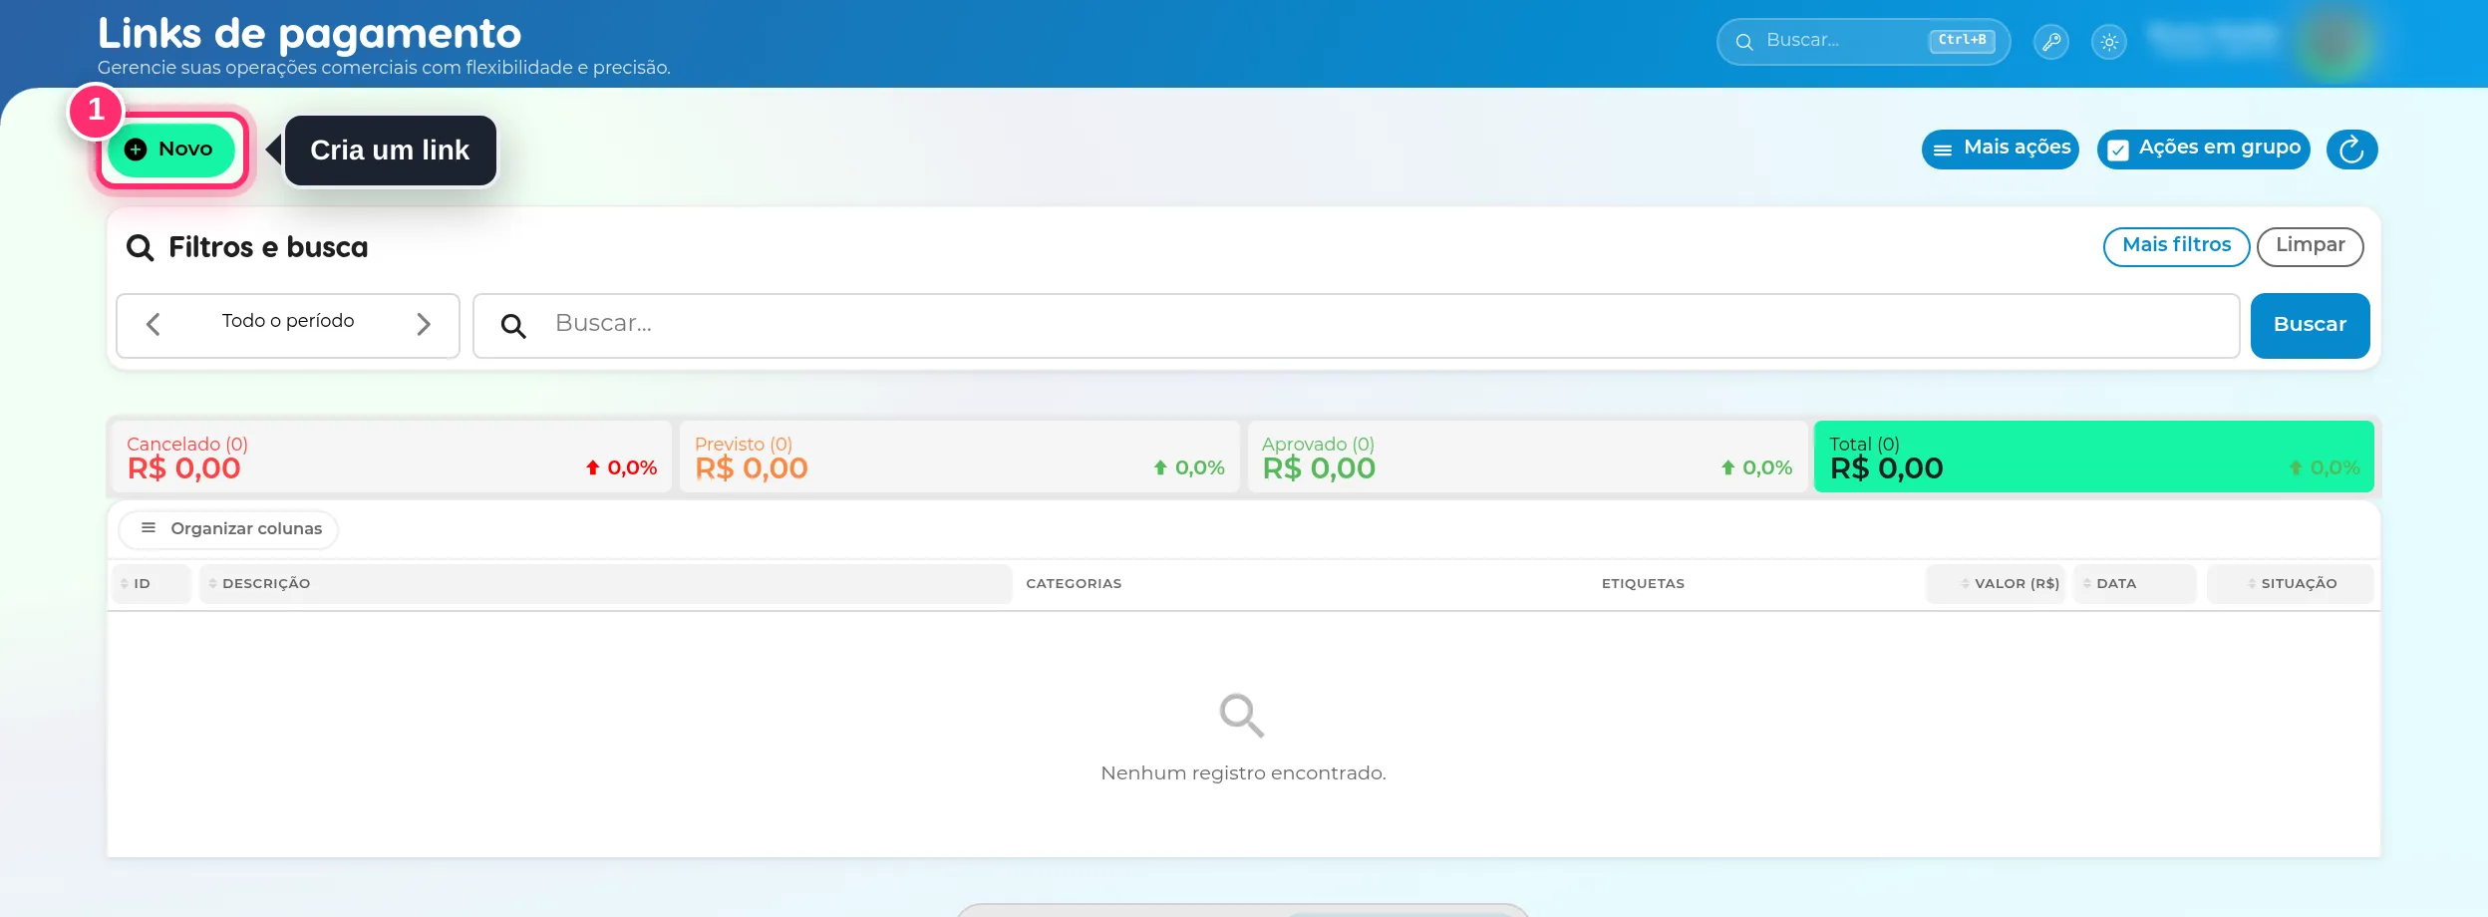2488x917 pixels.
Task: Click the blue Buscar button
Action: point(2311,325)
